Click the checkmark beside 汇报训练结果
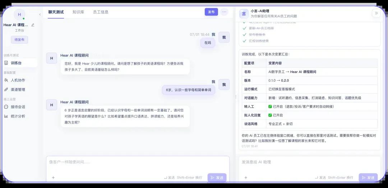The height and width of the screenshot is (188, 388). pos(245,41)
